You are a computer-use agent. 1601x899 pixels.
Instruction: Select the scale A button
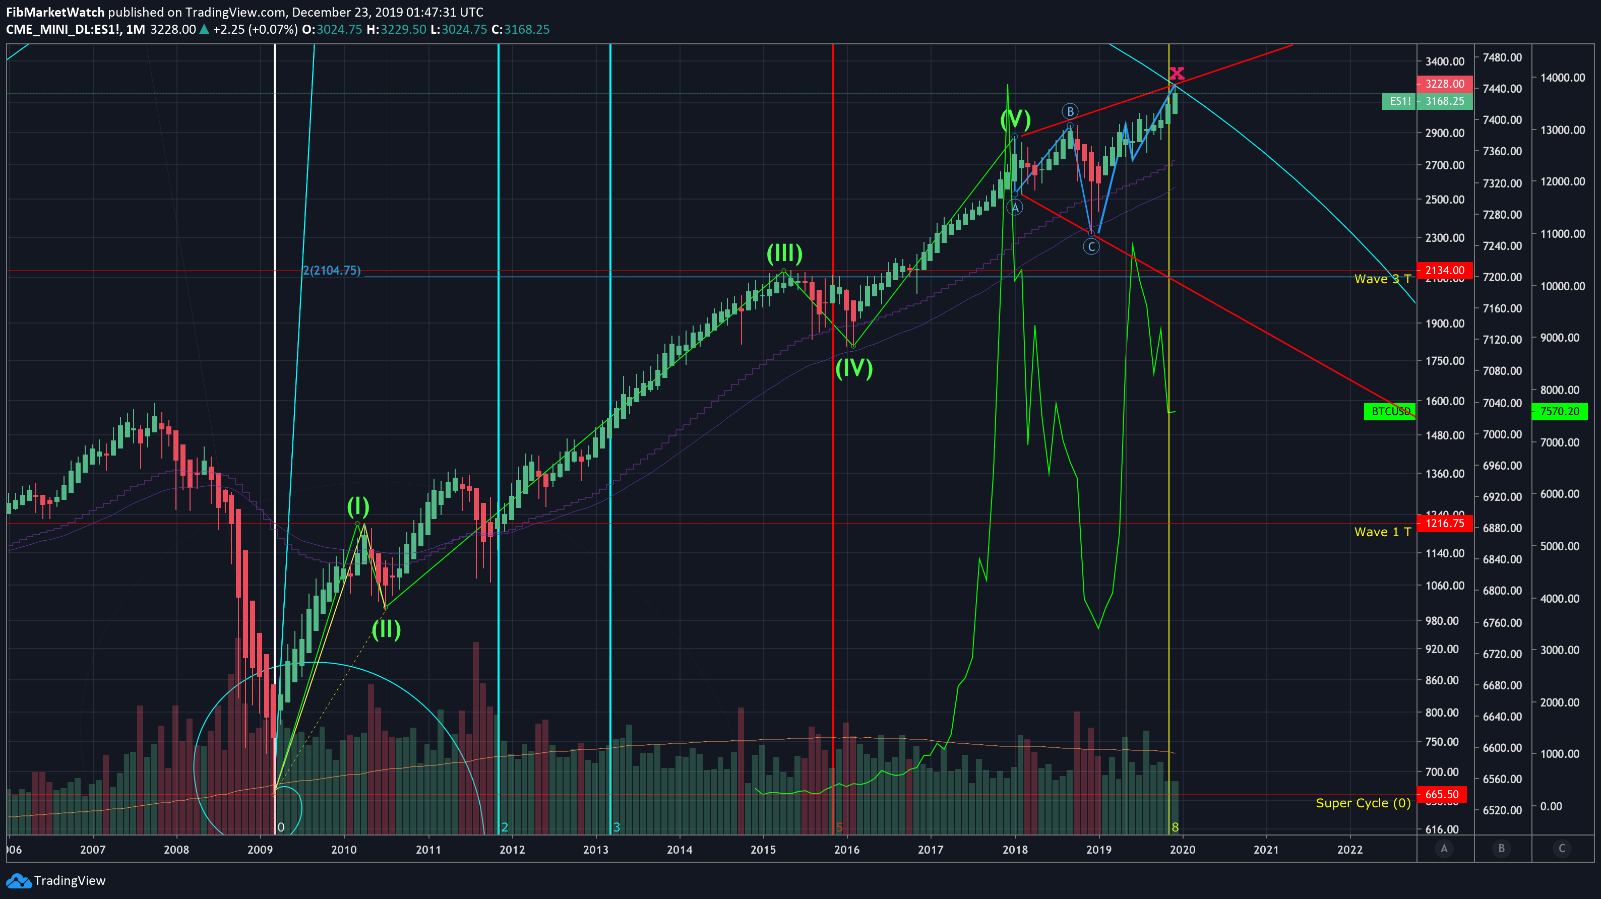(x=1444, y=848)
